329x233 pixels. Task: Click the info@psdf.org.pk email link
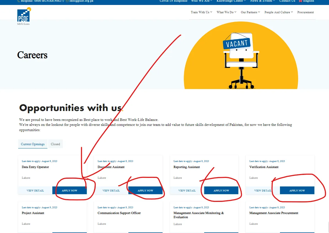[x=81, y=1]
